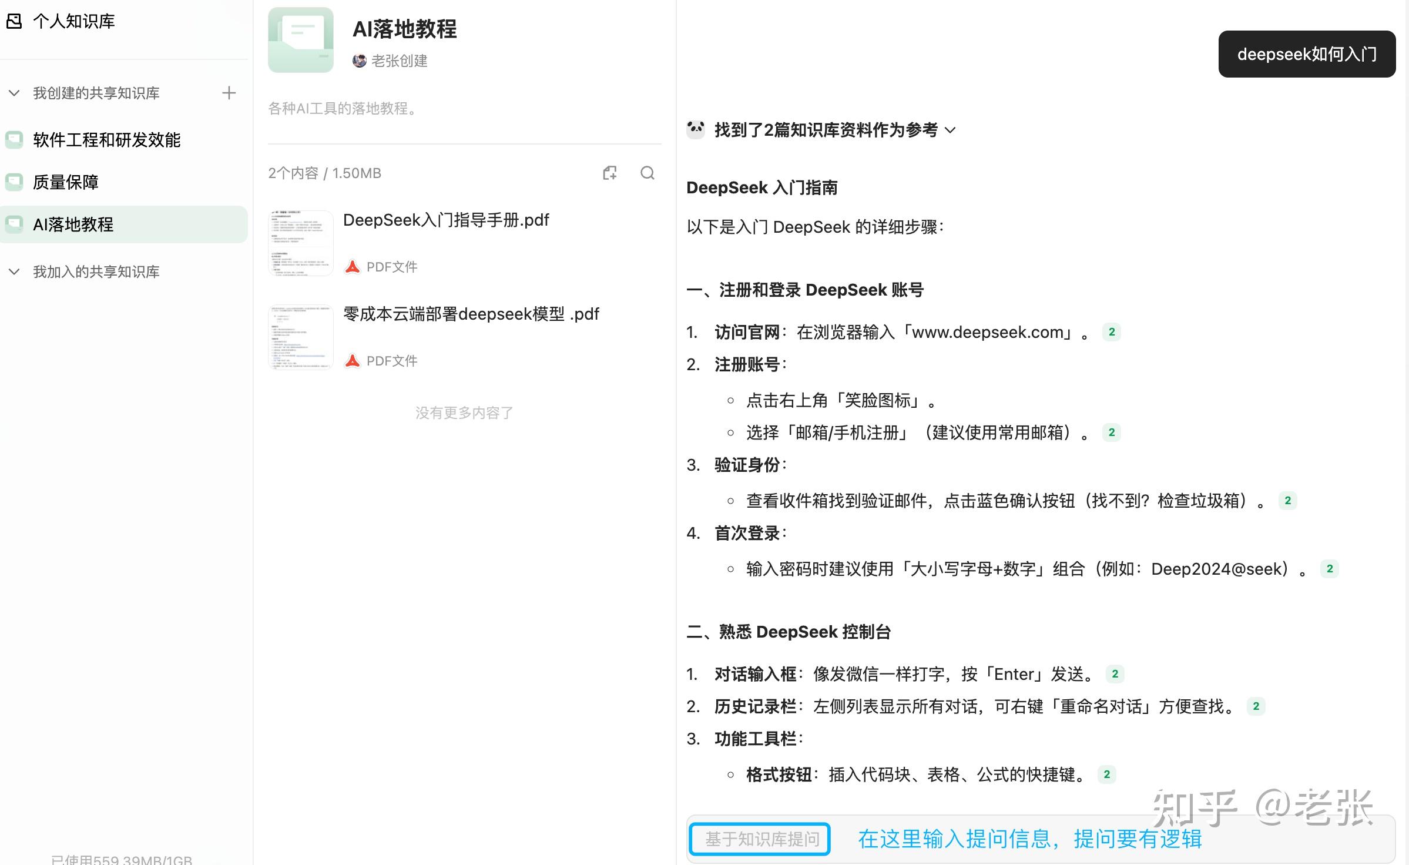1409x865 pixels.
Task: Click the 个人知识库 logo icon
Action: point(15,21)
